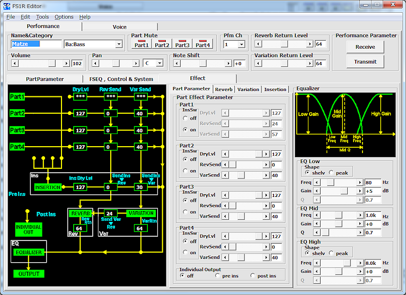Viewport: 406px width, 295px height.
Task: Open the Insertion effect tab
Action: click(275, 90)
